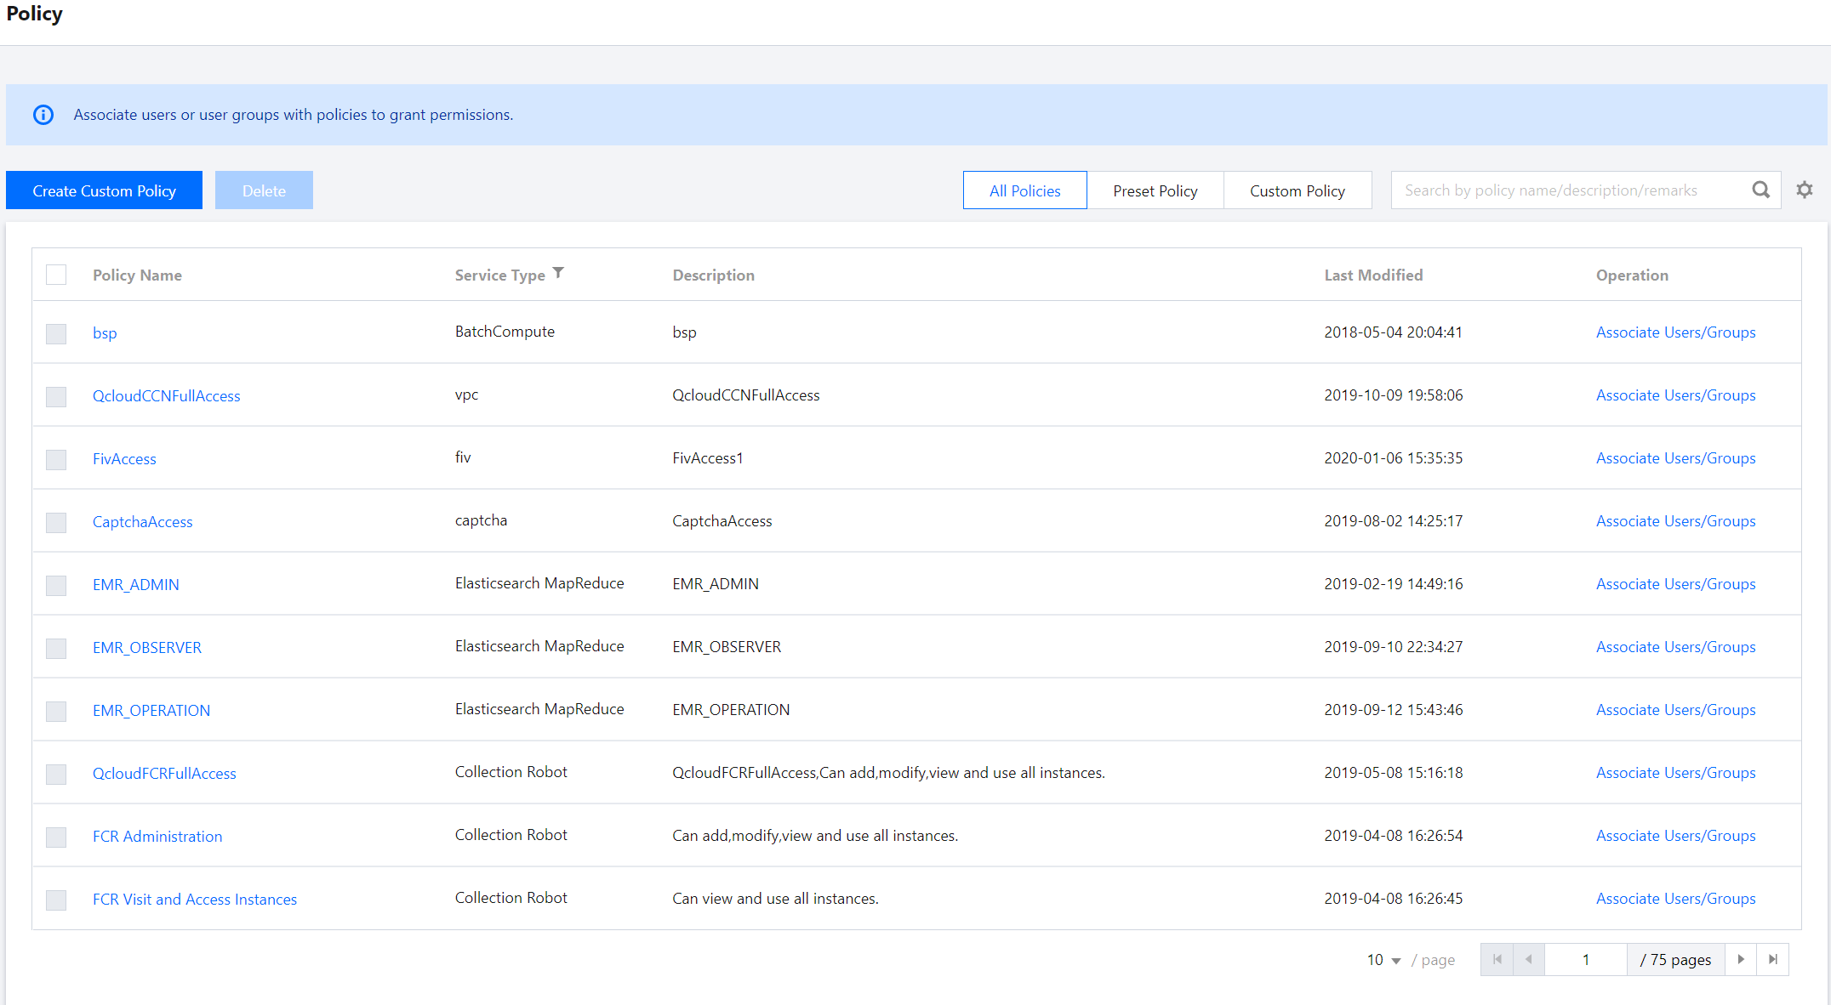Screen dimensions: 1831x1005
Task: Go to previous page arrow
Action: [x=1528, y=959]
